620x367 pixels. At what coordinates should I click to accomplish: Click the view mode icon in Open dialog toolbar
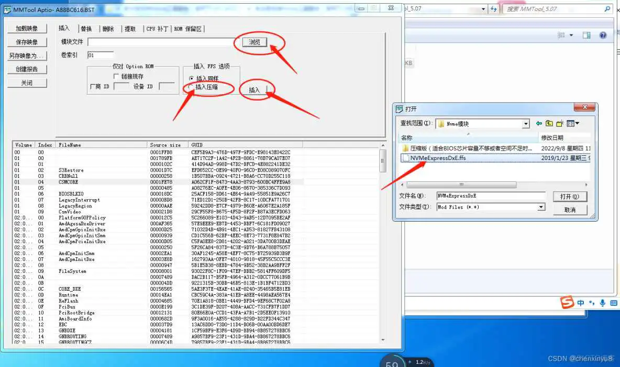(569, 123)
